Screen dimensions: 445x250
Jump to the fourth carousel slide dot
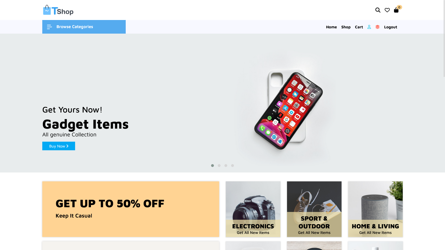[x=233, y=166]
